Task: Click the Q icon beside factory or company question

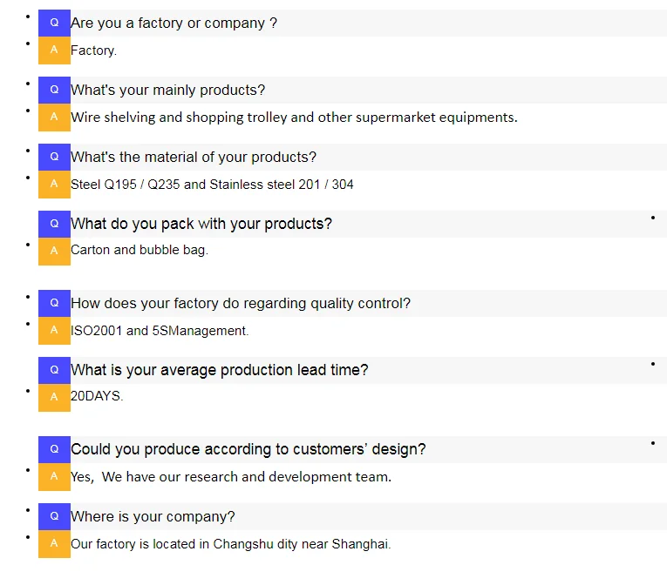Action: point(54,23)
